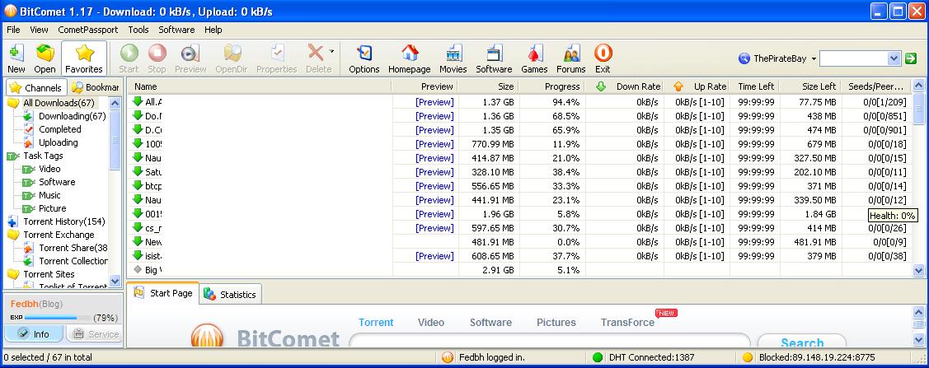Screen dimensions: 929x368
Task: Click the OpenDir folder icon
Action: coord(232,54)
